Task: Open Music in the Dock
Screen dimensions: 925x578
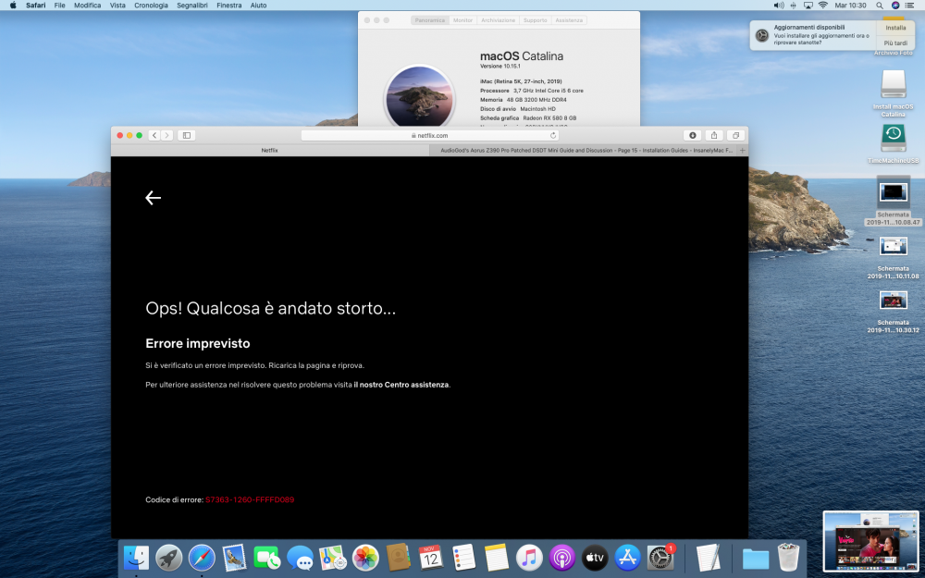Action: (529, 557)
